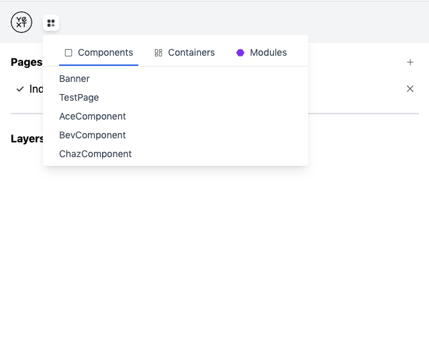Pick BevComponent from the dropdown list
Viewport: 429px width, 362px height.
(x=93, y=135)
